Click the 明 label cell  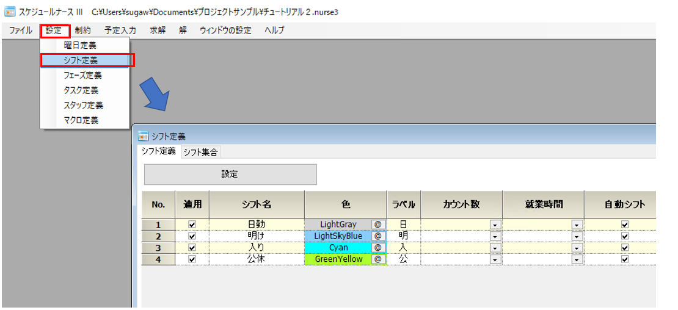(x=404, y=236)
